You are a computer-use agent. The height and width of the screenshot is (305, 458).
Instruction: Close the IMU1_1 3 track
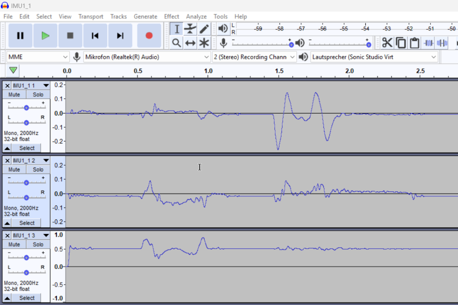(x=7, y=235)
